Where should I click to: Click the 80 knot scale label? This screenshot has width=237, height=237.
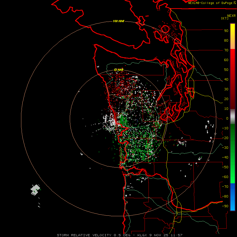226,41
